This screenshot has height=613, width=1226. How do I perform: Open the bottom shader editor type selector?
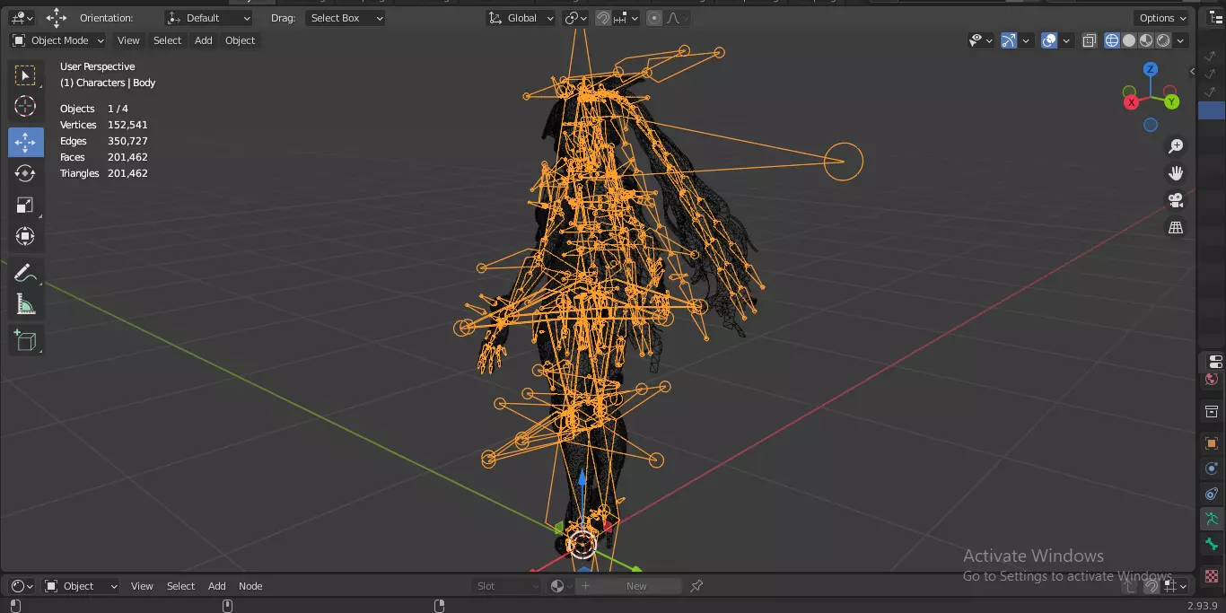pos(22,586)
